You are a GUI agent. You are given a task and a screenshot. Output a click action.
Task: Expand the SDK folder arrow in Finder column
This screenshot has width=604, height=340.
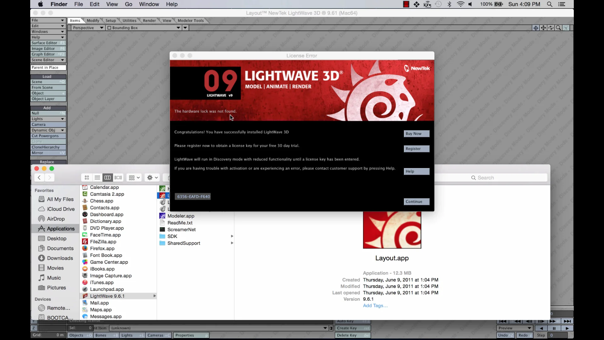(x=232, y=236)
